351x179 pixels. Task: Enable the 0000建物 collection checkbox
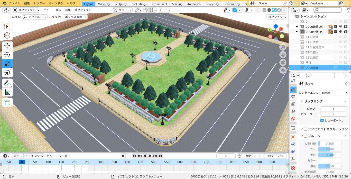pos(336,68)
